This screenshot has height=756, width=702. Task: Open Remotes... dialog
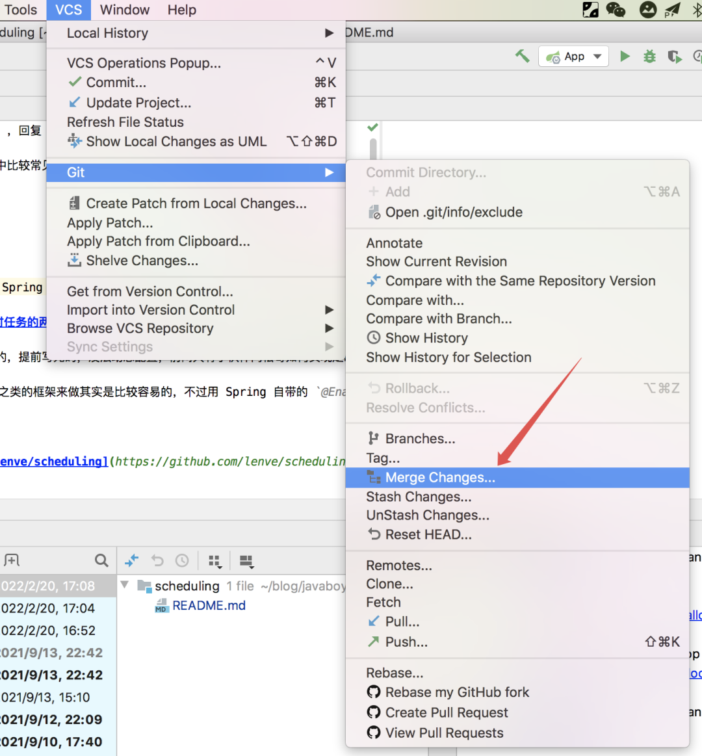pos(517,565)
